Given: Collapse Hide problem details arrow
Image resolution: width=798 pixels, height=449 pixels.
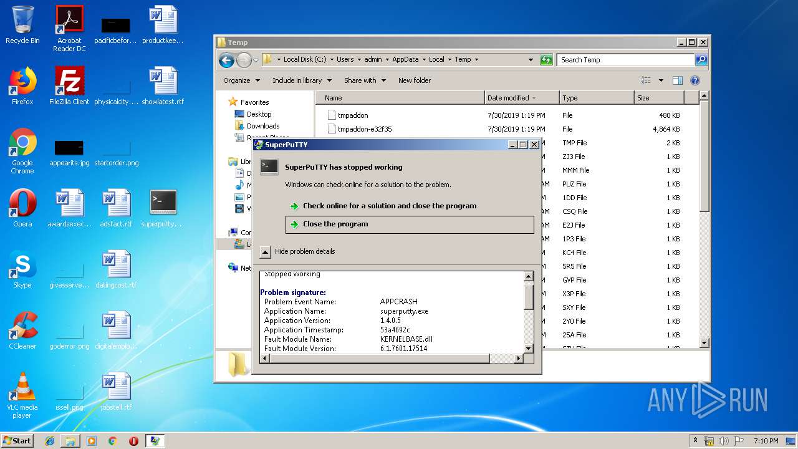Looking at the screenshot, I should (x=265, y=252).
